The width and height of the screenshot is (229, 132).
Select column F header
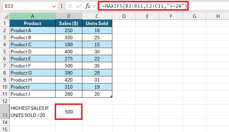171,16
